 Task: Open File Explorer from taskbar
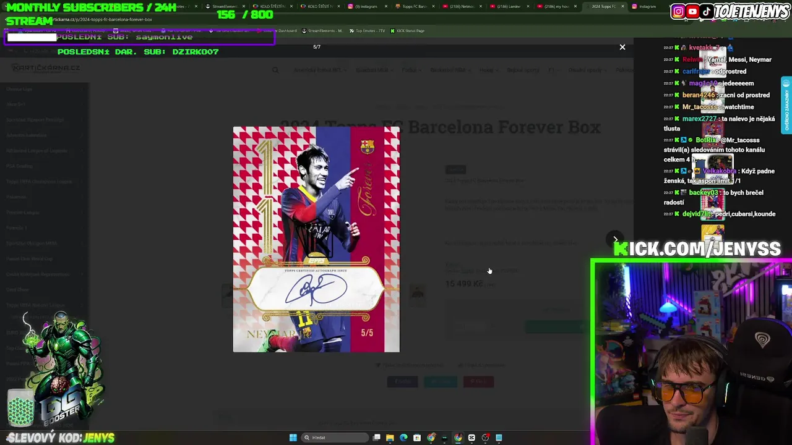(390, 438)
